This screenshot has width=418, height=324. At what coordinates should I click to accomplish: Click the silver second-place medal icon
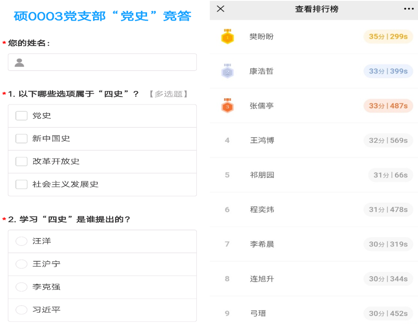[x=227, y=71]
